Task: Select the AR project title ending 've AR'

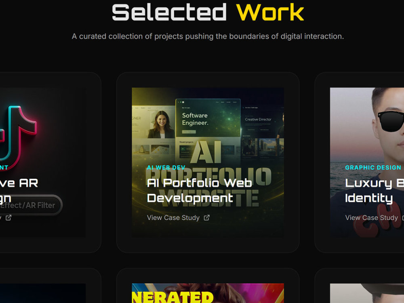Action: click(19, 190)
